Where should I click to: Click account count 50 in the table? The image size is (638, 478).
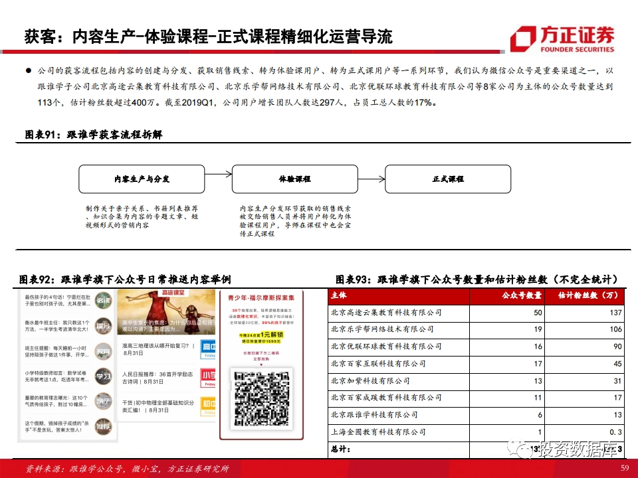tap(538, 313)
